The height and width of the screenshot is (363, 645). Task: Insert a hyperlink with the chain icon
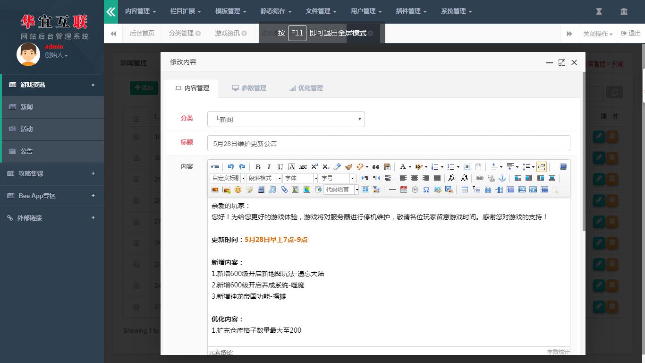click(x=480, y=178)
